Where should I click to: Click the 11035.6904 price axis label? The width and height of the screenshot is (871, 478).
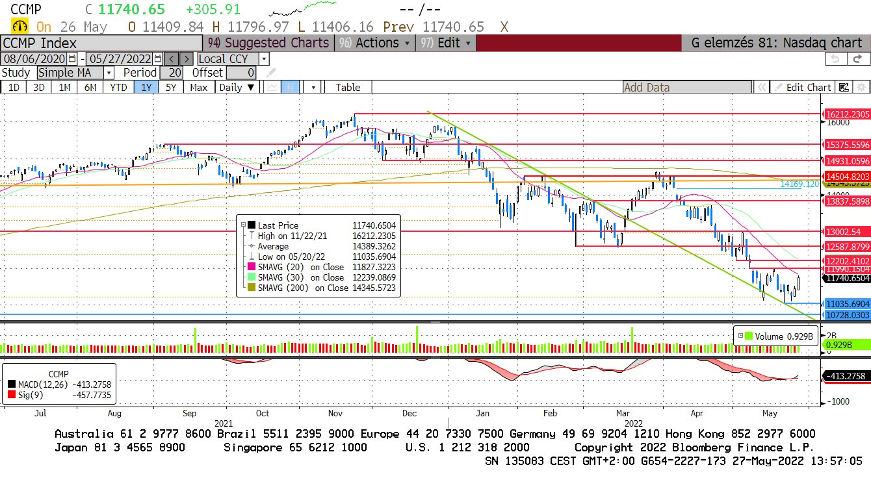pyautogui.click(x=847, y=303)
